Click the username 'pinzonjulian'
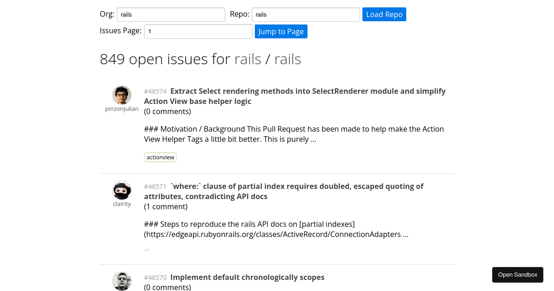The width and height of the screenshot is (554, 291). point(122,109)
